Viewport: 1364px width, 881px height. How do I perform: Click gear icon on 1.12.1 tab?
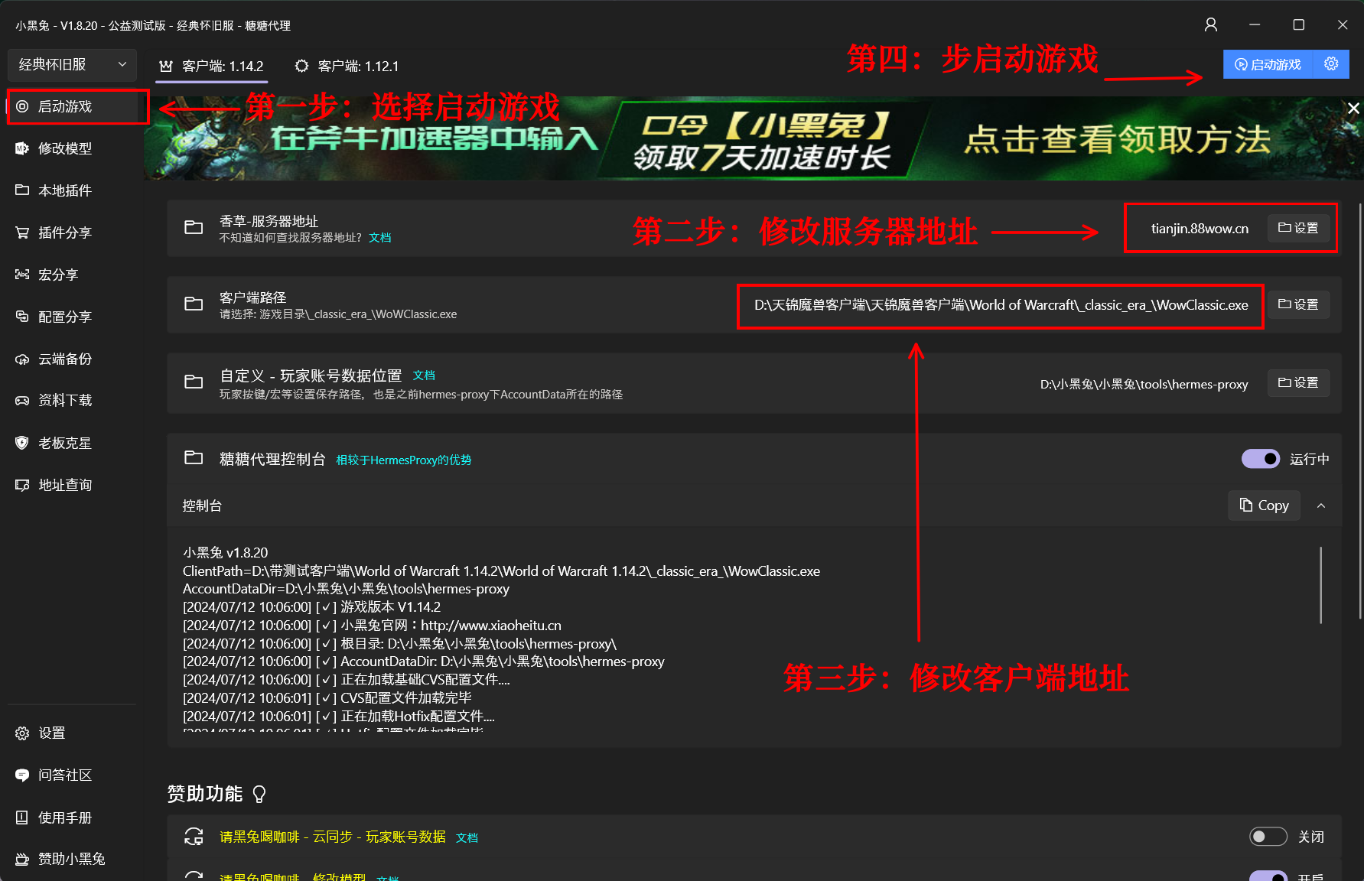[x=301, y=67]
